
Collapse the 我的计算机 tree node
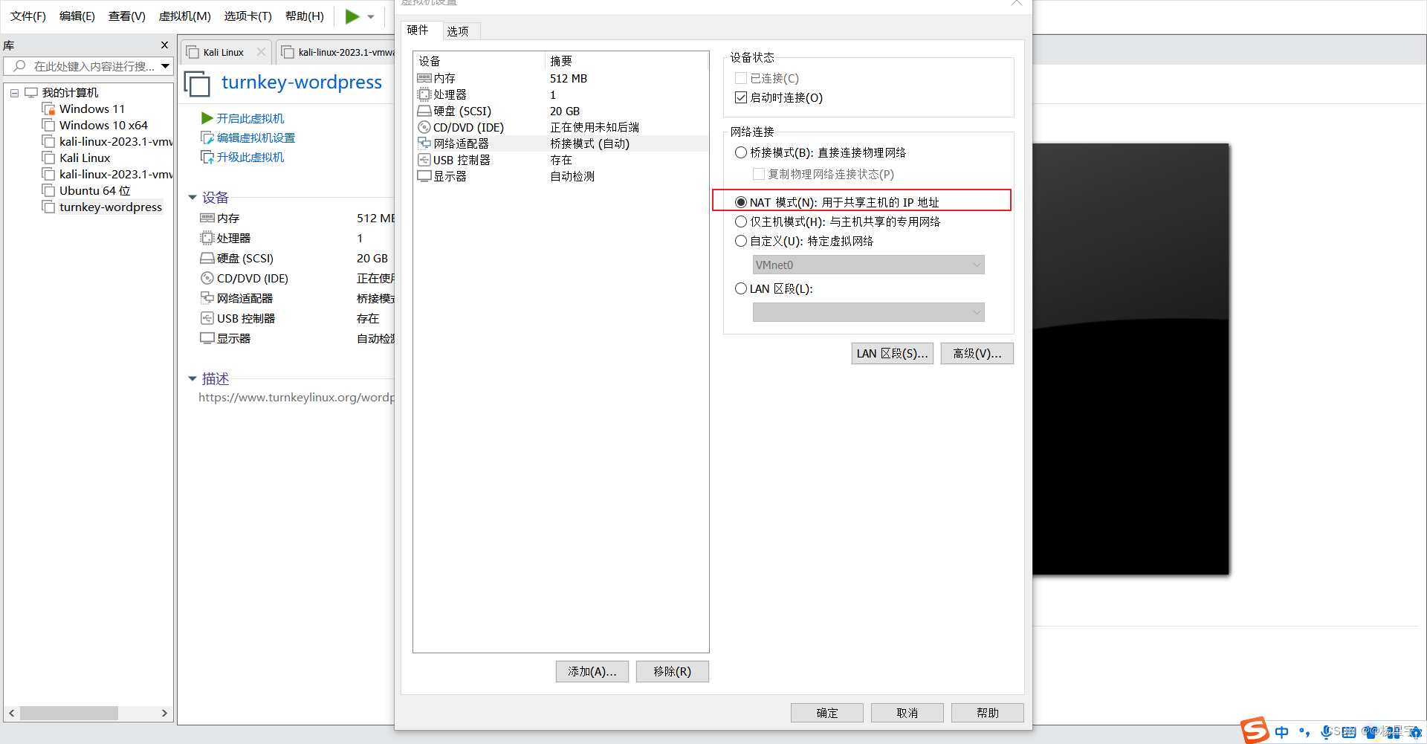[14, 93]
